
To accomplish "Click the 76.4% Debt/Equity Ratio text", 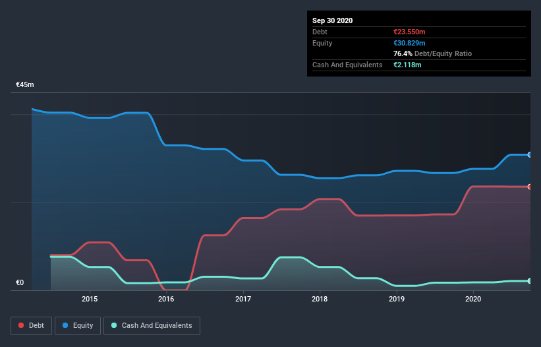I will pyautogui.click(x=433, y=53).
